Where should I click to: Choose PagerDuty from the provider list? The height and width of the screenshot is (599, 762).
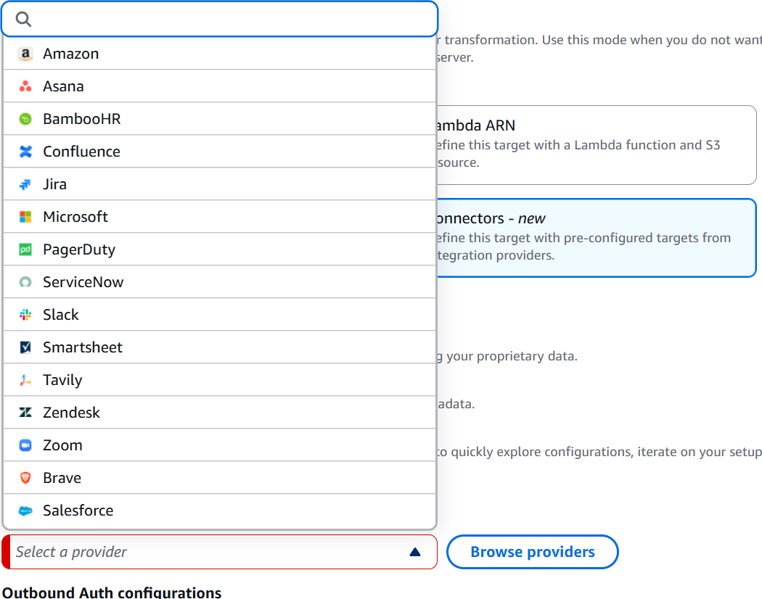219,249
